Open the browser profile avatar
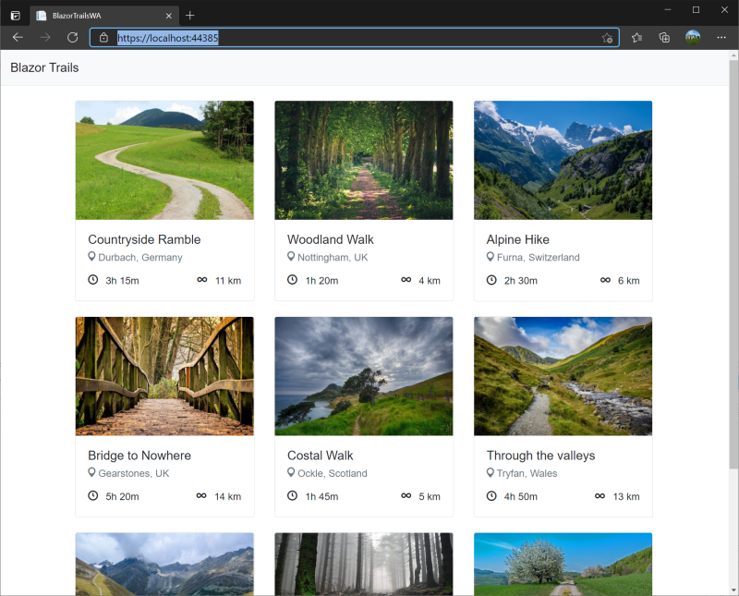Viewport: 739px width, 596px height. (x=692, y=37)
